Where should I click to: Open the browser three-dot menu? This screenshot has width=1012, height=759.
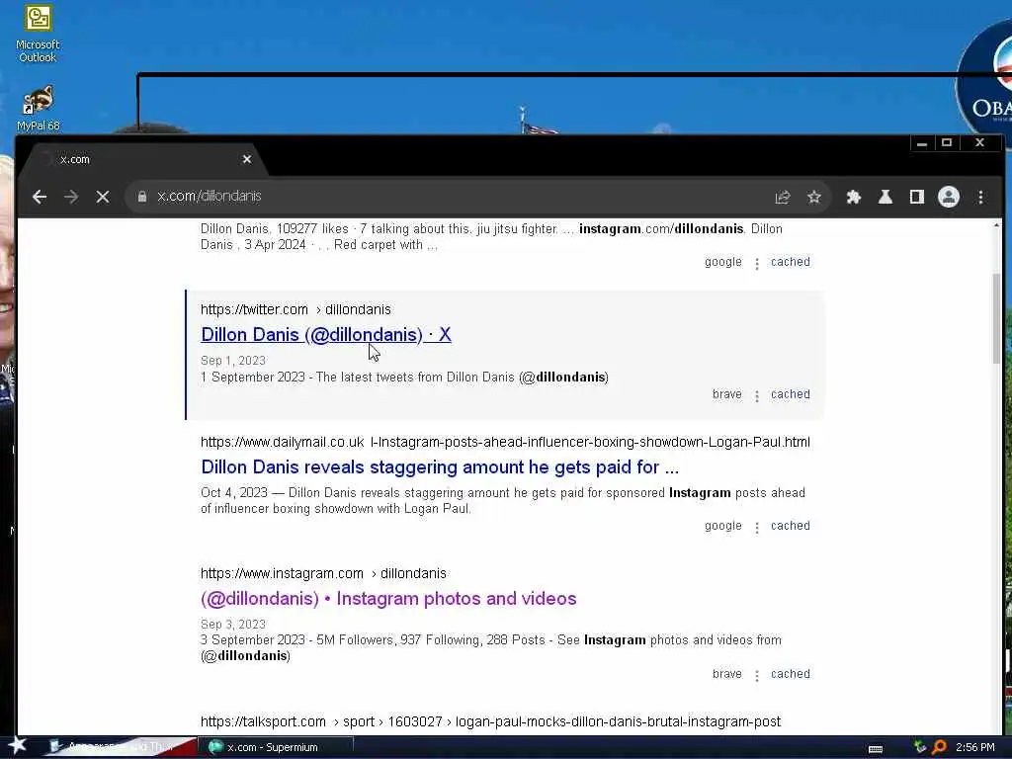click(980, 197)
